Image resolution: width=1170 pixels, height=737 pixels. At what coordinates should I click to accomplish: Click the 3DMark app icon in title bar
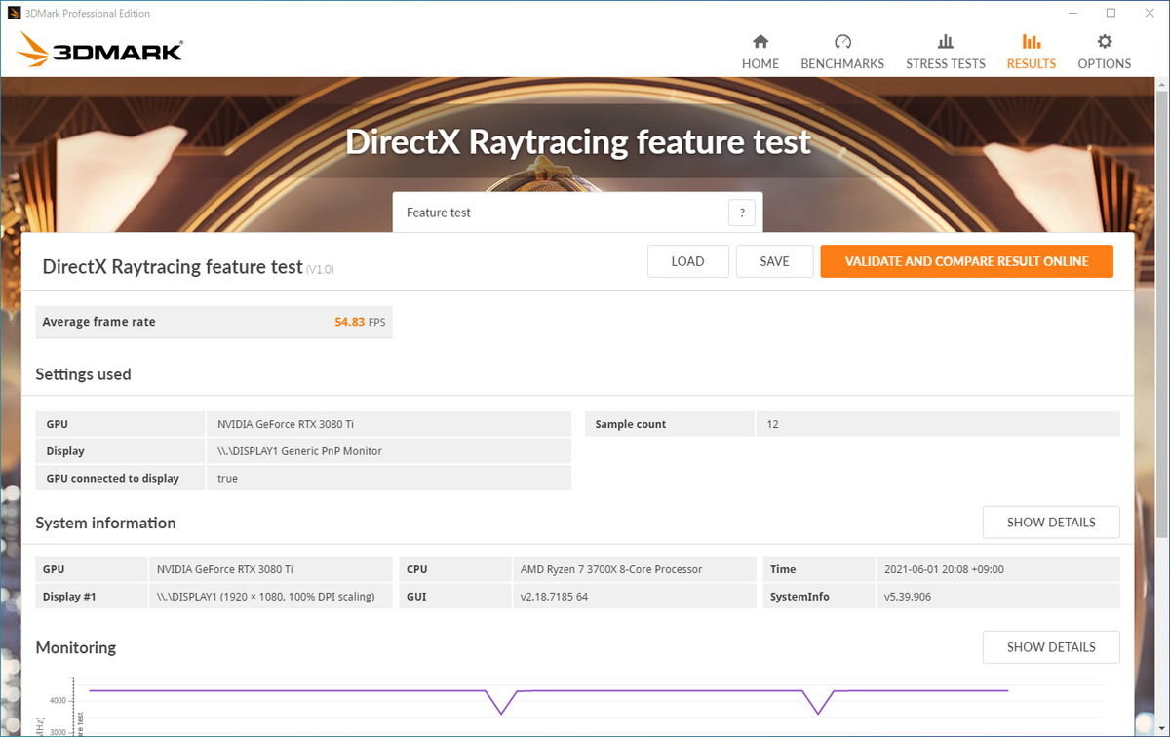tap(14, 14)
